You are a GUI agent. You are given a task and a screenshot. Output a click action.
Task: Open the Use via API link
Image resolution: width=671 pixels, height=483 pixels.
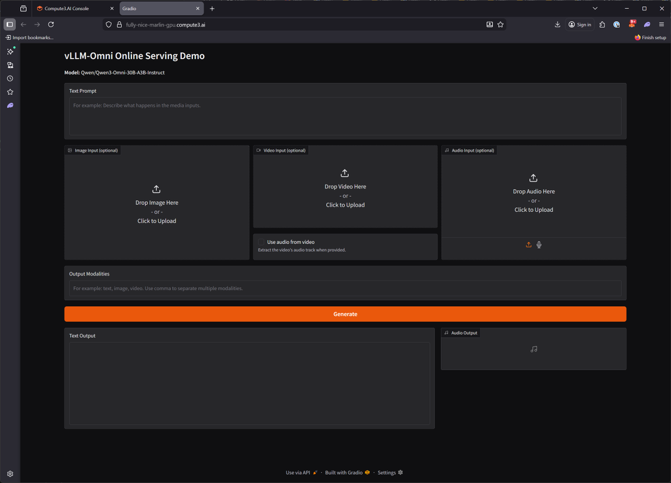coord(301,472)
